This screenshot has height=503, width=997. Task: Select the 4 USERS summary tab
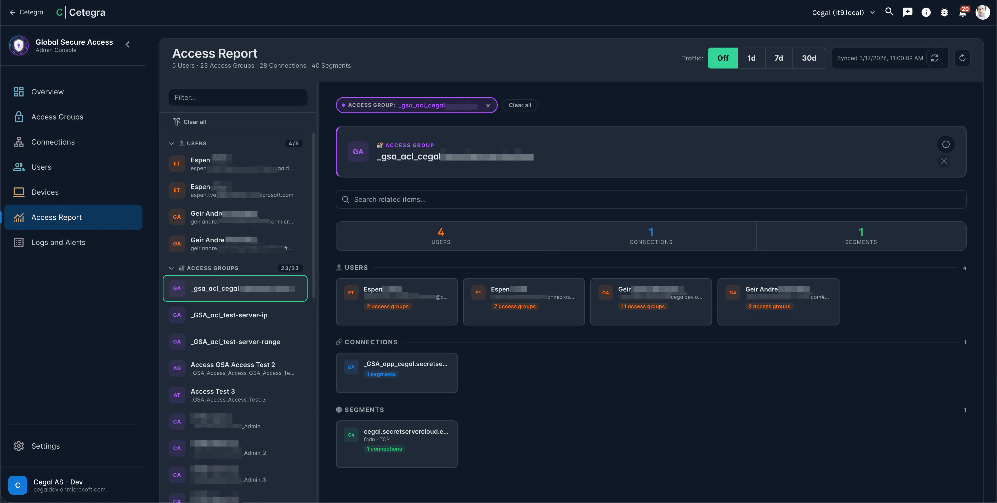pyautogui.click(x=441, y=236)
